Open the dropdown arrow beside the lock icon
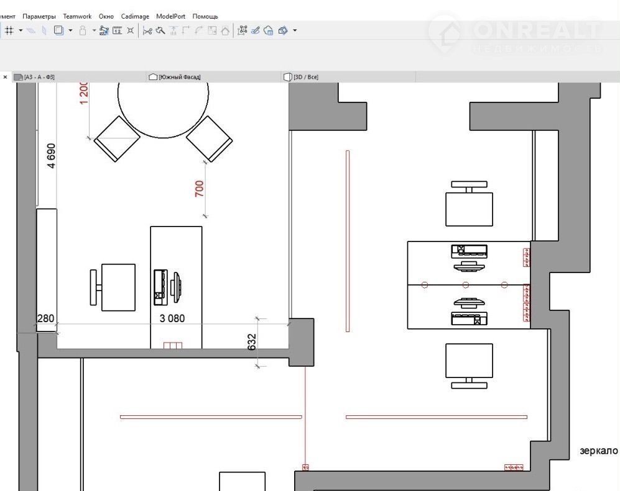Screen dimensions: 620x491 (x=93, y=30)
